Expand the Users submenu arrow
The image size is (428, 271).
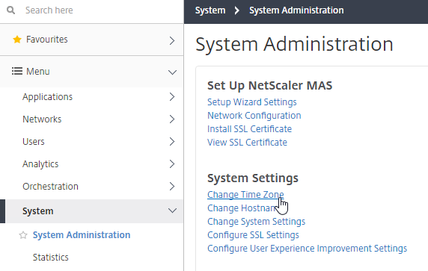[172, 142]
